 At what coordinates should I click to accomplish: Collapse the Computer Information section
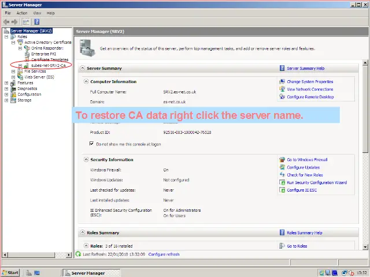[x=86, y=81]
